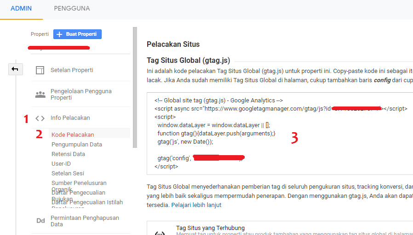Click the Pelacakan Situs heading

(173, 44)
